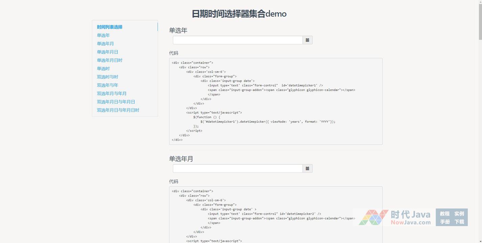
Task: Focus the 单选年 date input field
Action: point(237,40)
